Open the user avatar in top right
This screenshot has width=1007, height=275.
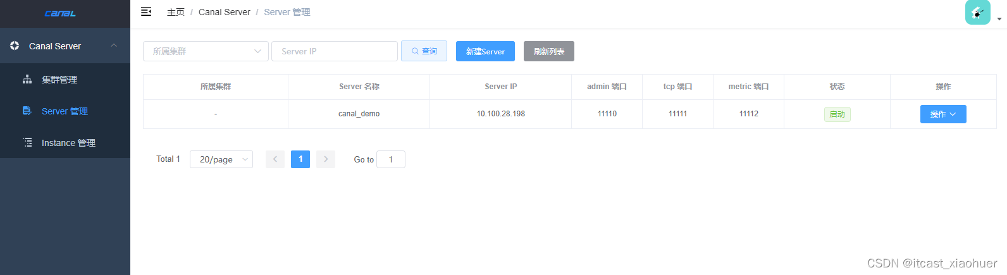977,12
